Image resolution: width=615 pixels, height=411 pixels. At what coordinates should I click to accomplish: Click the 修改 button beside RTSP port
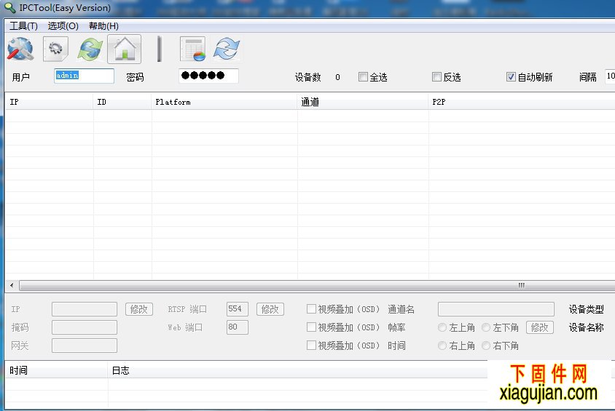[x=270, y=309]
